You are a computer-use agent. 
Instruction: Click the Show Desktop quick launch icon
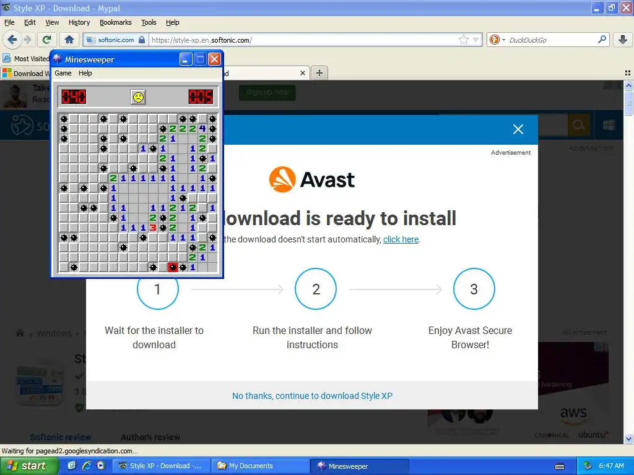tap(72, 466)
